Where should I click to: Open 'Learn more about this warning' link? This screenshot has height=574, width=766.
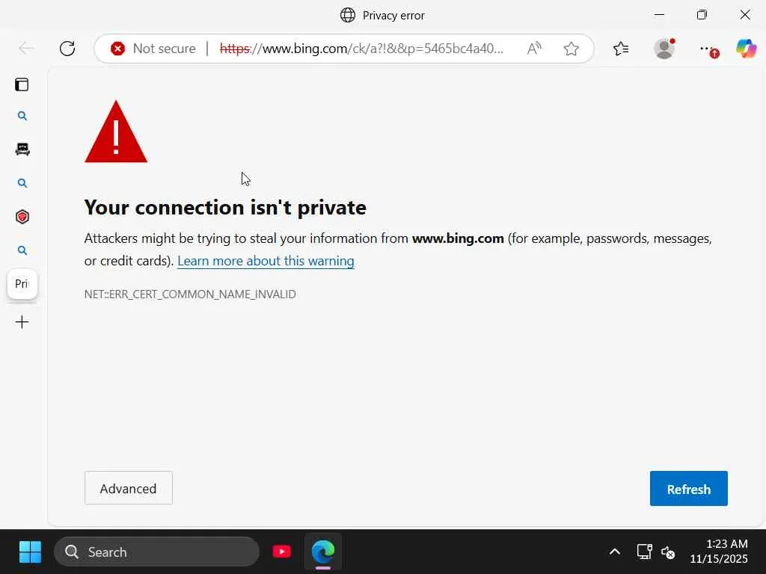click(x=266, y=261)
